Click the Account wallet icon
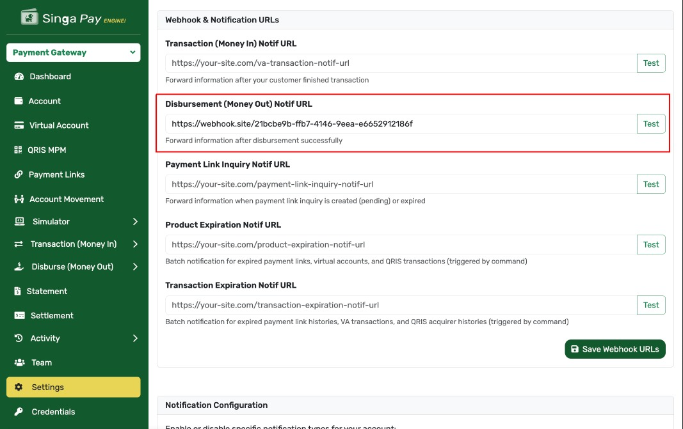Image resolution: width=683 pixels, height=429 pixels. click(x=19, y=101)
